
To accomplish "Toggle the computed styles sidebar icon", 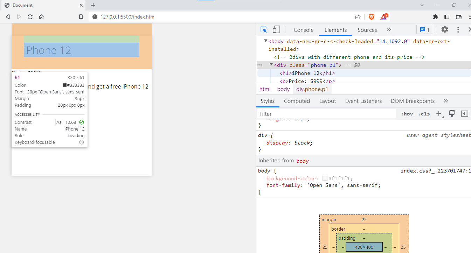I will tap(465, 114).
